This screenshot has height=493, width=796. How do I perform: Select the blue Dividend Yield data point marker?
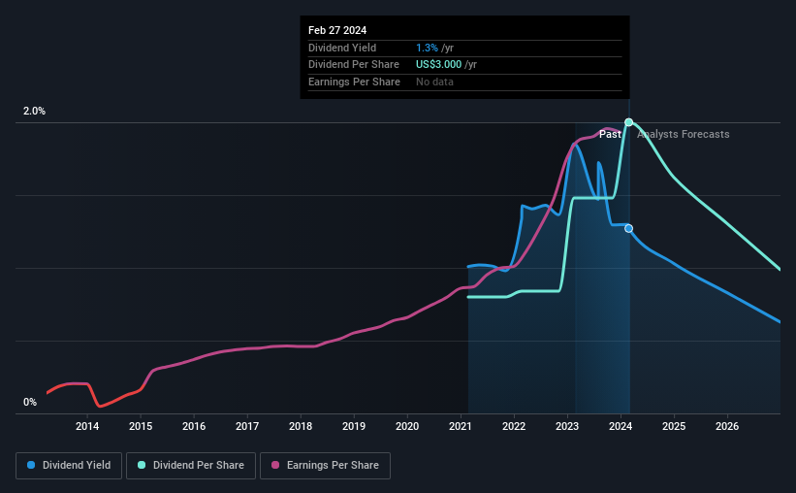pos(628,229)
